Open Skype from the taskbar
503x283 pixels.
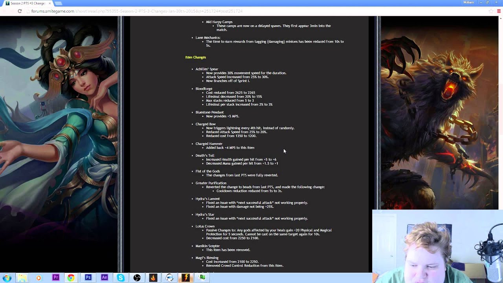121,278
